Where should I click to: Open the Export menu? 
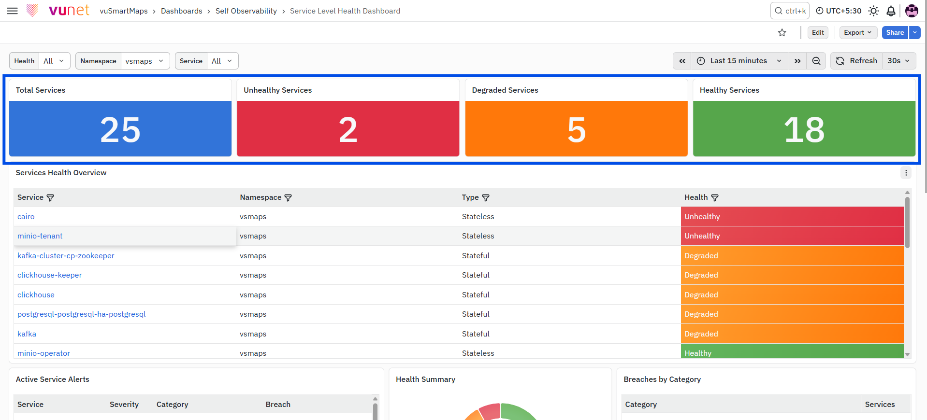(x=858, y=32)
